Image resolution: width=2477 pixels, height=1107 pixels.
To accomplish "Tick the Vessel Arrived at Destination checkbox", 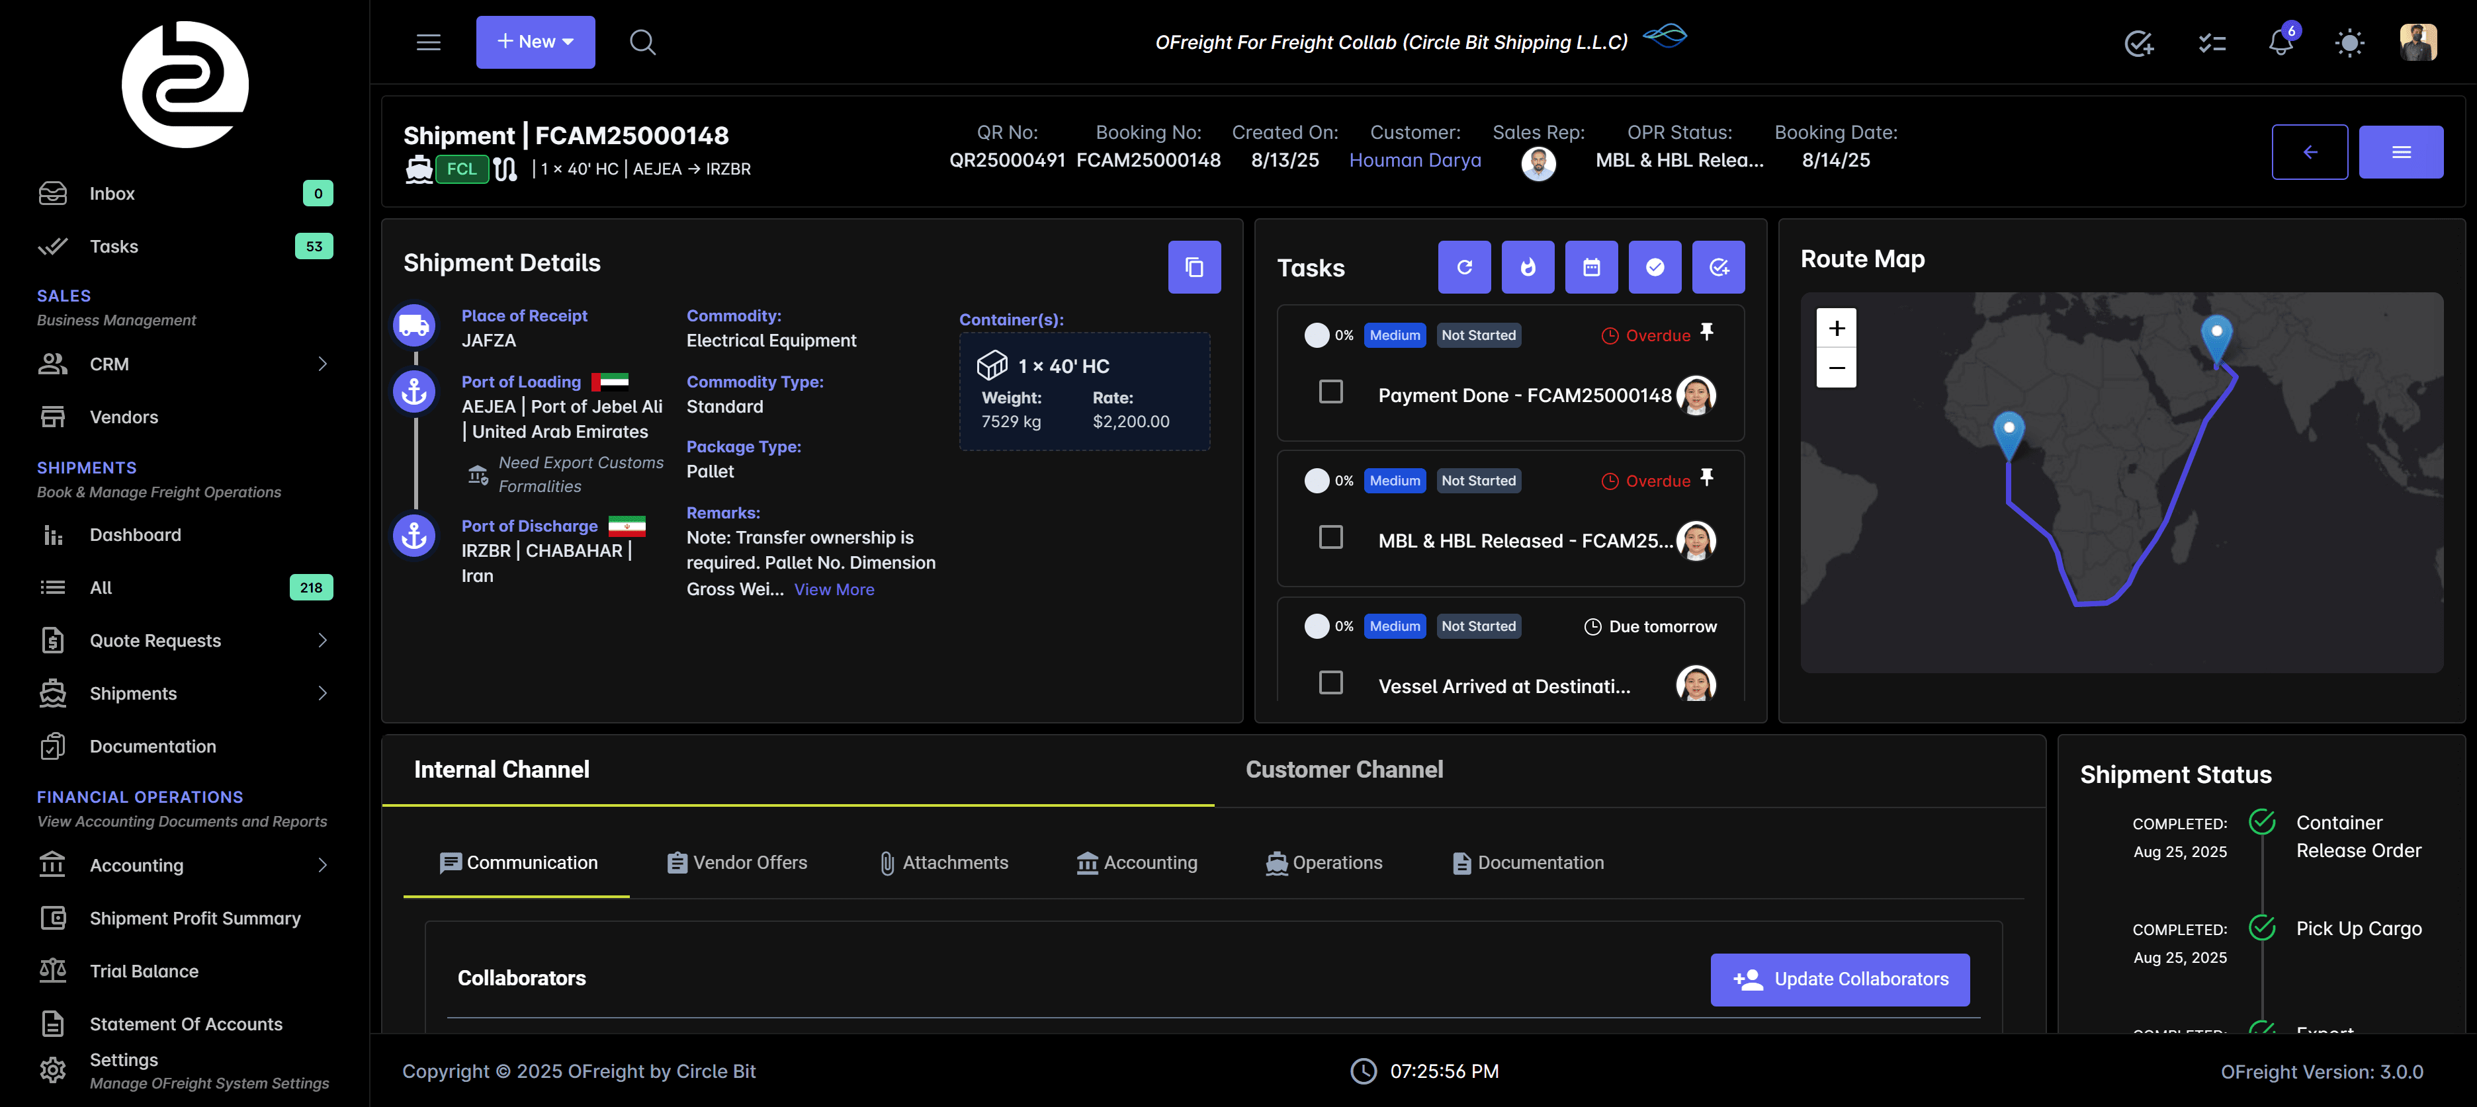I will pos(1331,683).
